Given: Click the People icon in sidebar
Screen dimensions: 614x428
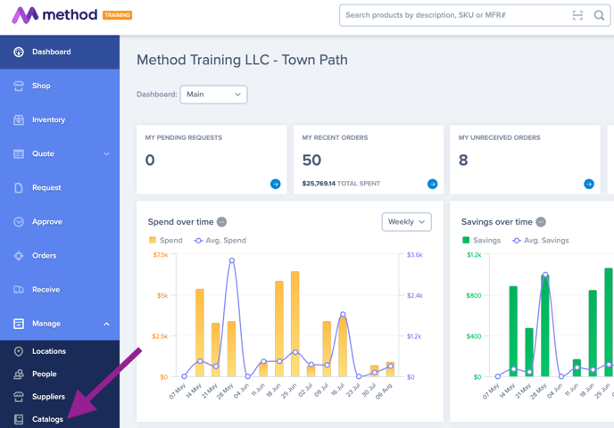Looking at the screenshot, I should (19, 374).
